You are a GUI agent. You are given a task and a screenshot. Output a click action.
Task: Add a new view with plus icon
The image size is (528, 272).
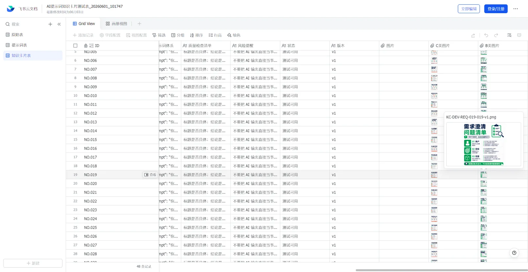[139, 24]
